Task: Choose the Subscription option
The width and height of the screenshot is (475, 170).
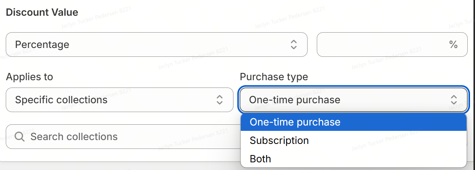Action: (279, 140)
